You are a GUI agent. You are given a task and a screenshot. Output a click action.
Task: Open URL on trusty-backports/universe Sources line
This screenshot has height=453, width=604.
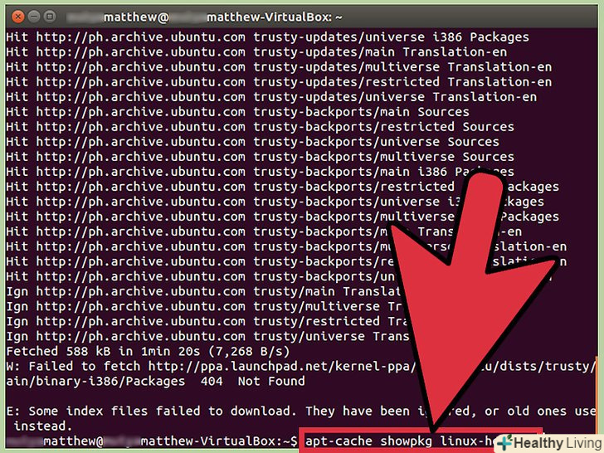coord(140,142)
